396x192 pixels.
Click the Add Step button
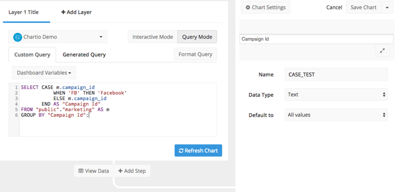(x=132, y=171)
